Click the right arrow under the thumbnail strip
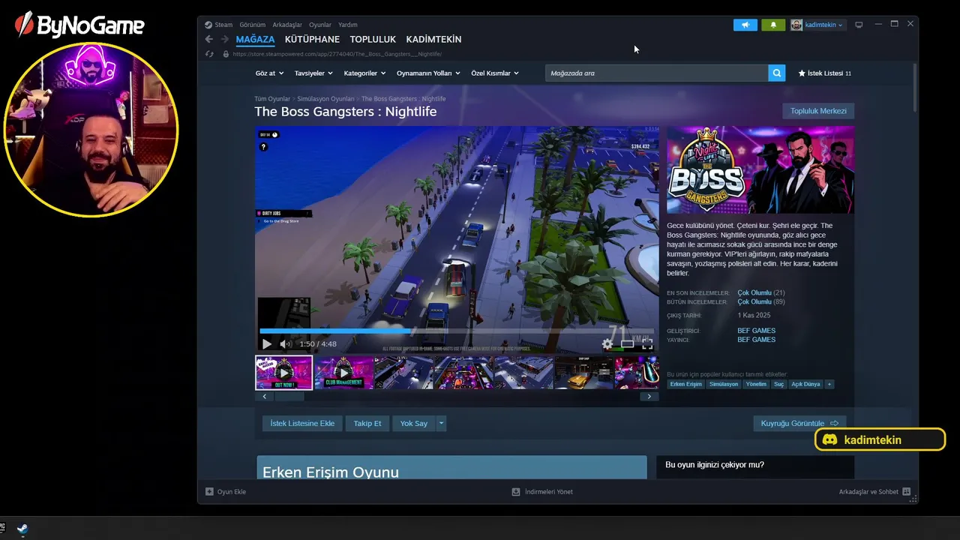 (649, 396)
